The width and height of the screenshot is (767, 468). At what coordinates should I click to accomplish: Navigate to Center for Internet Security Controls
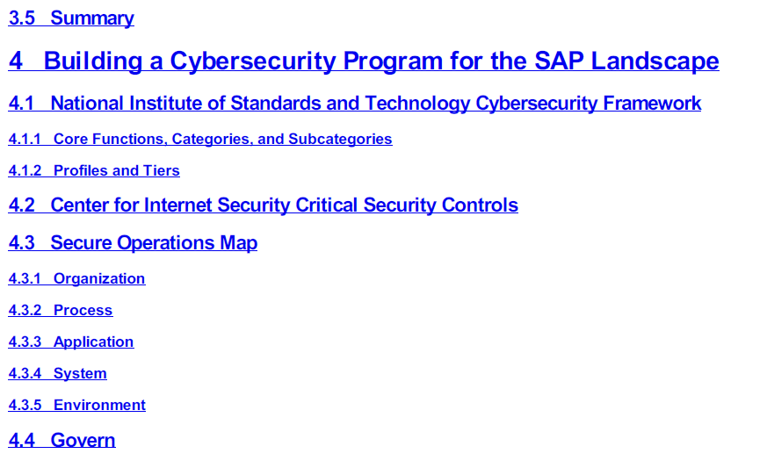(284, 205)
